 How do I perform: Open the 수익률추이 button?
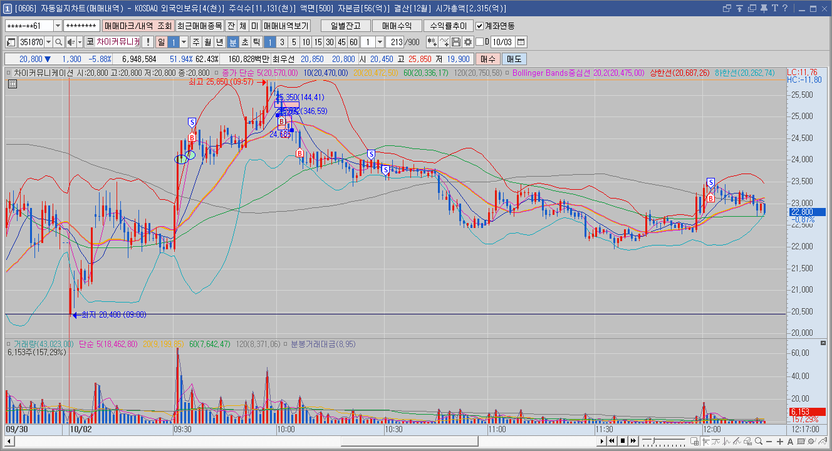point(449,26)
